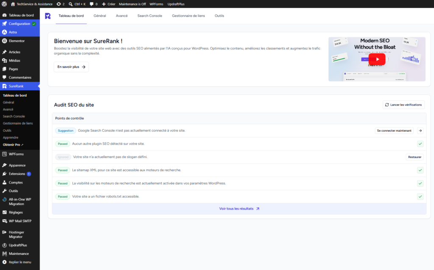Click Lancer les vérifications button
434x270 pixels.
tap(403, 105)
